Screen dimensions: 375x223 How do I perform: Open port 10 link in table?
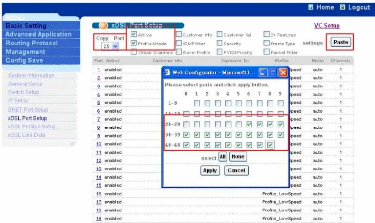(99, 144)
